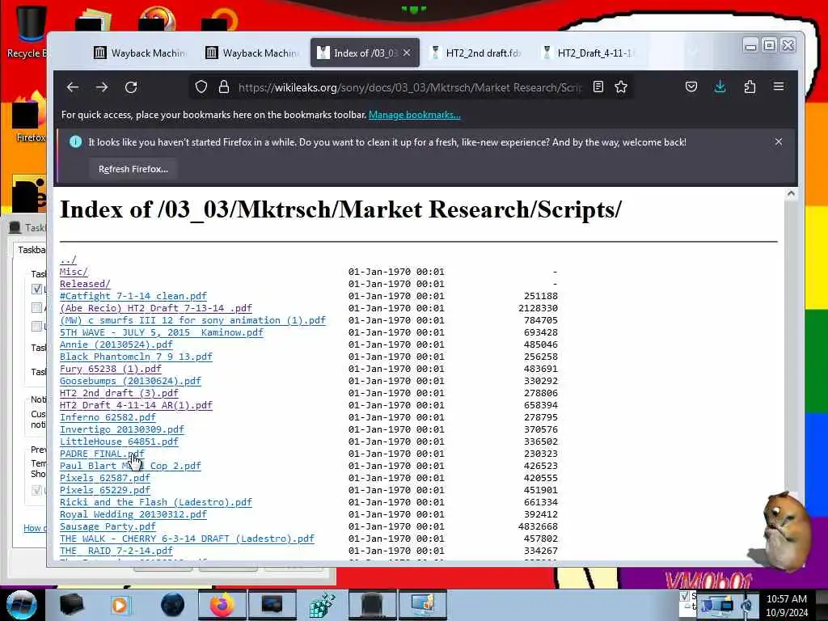Open Royal Wedding 20130312.pdf link
The width and height of the screenshot is (828, 621).
pyautogui.click(x=133, y=515)
